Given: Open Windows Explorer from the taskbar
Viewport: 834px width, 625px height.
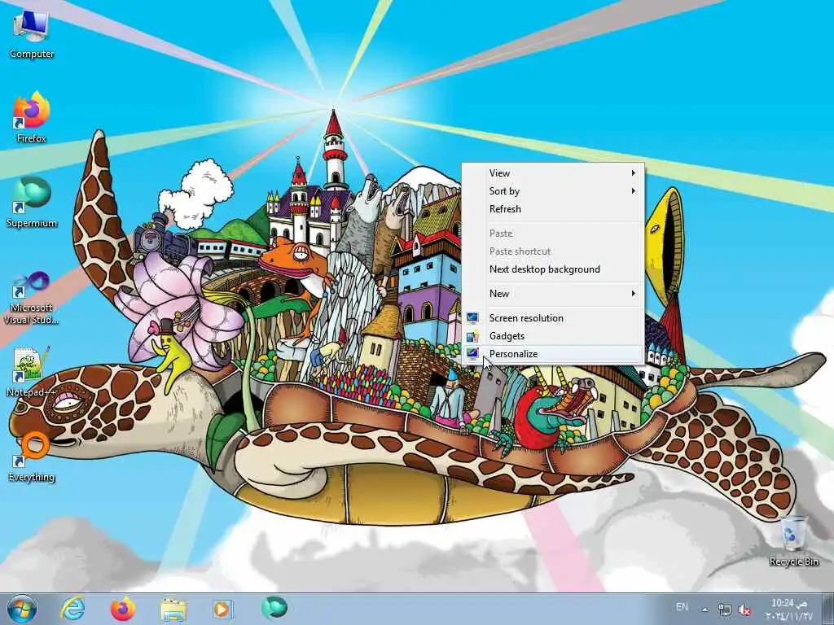Looking at the screenshot, I should click(x=173, y=610).
